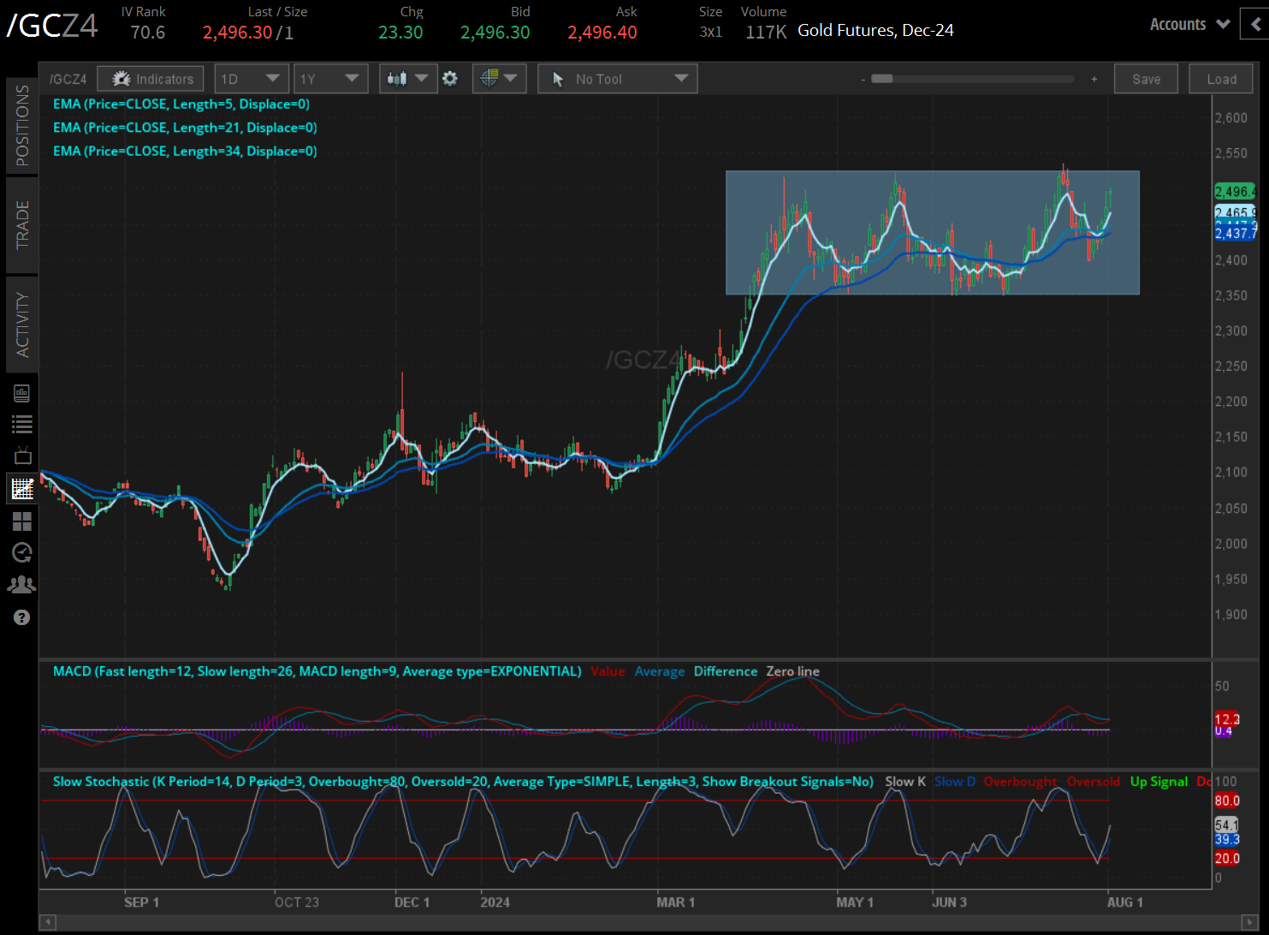Open the No Tool drawing dropdown
Image resolution: width=1269 pixels, height=935 pixels.
(x=617, y=78)
